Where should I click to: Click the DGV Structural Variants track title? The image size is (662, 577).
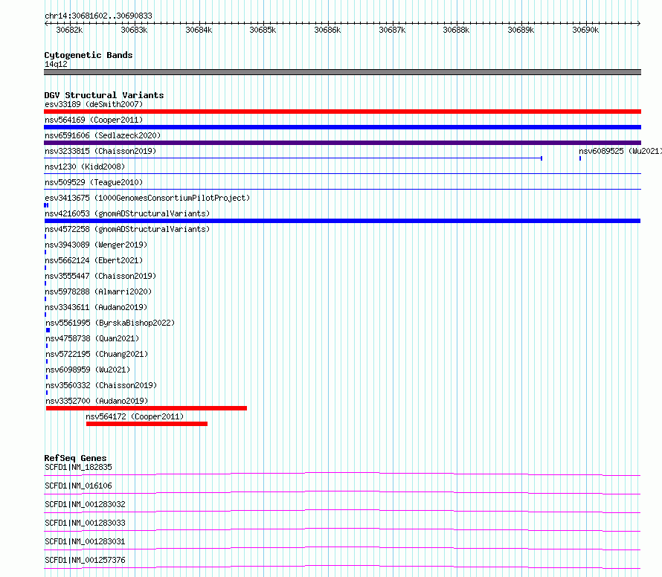click(x=104, y=95)
